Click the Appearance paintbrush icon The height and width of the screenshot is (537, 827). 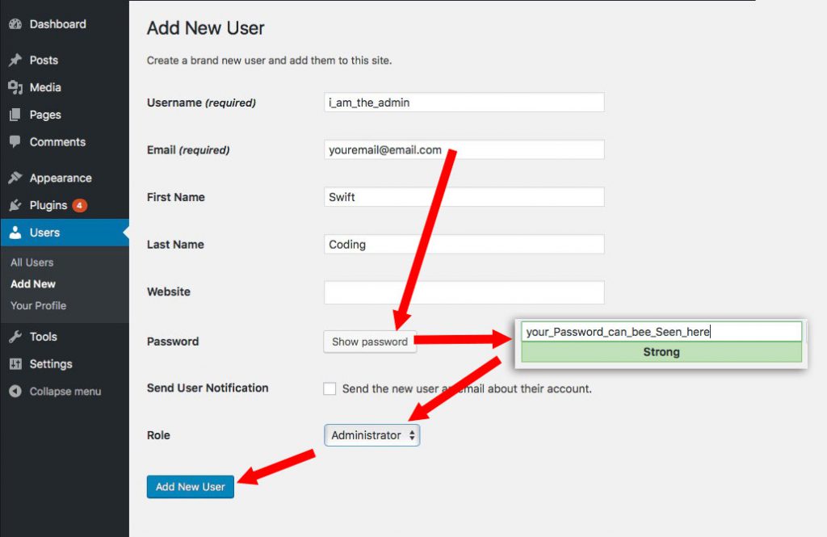tap(15, 178)
